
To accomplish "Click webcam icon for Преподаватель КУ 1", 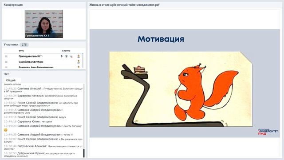I will coord(66,56).
